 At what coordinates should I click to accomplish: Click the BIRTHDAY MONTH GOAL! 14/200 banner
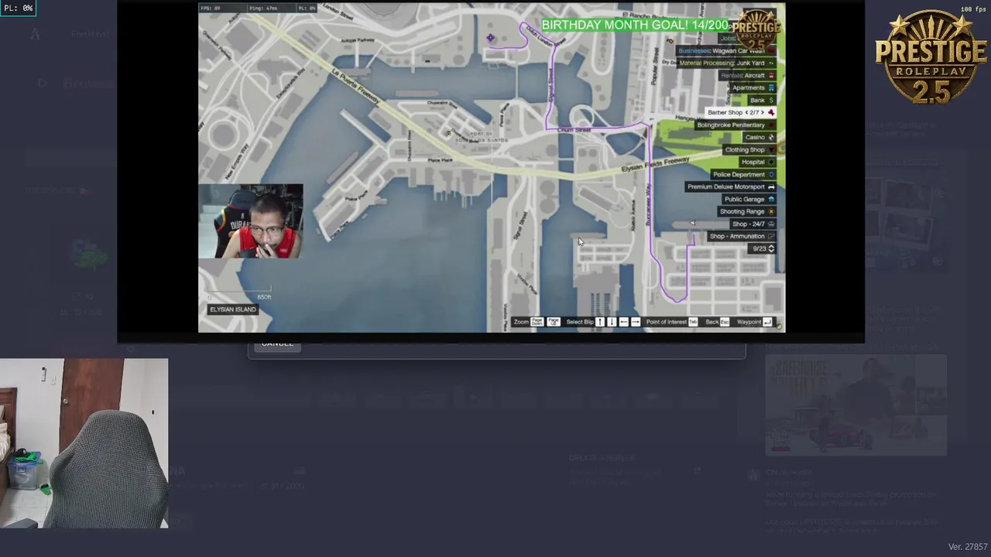635,25
